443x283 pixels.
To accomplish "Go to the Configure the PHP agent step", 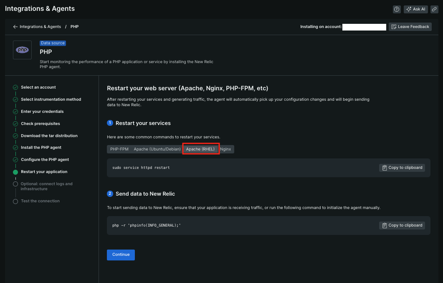I will click(45, 160).
